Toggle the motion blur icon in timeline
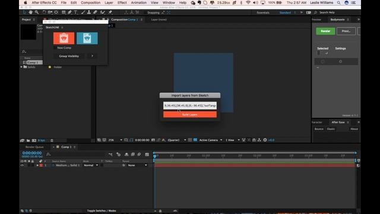This screenshot has width=380, height=214. (139, 155)
